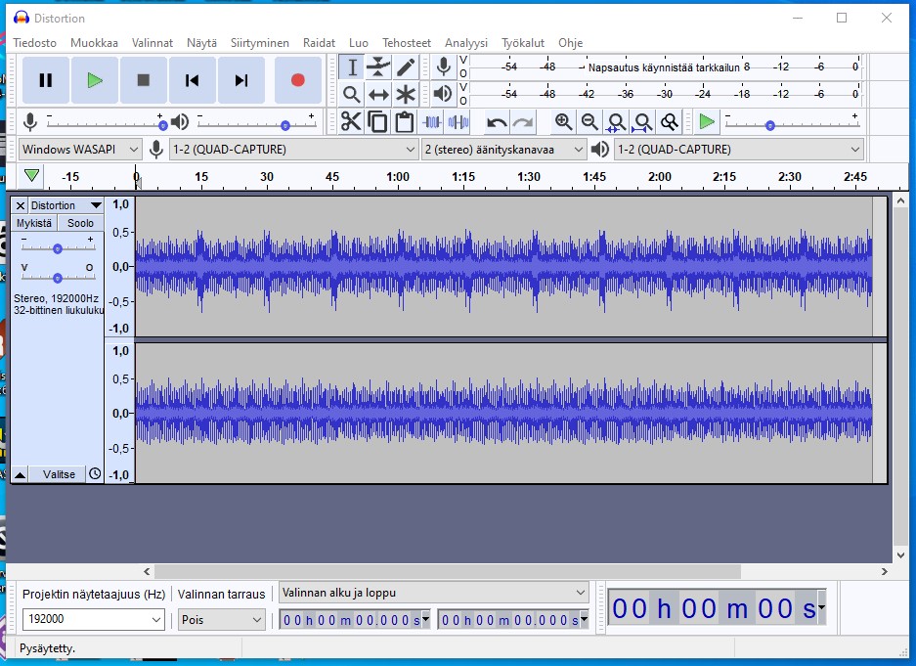Select the Envelope tool
916x666 pixels.
[x=378, y=67]
